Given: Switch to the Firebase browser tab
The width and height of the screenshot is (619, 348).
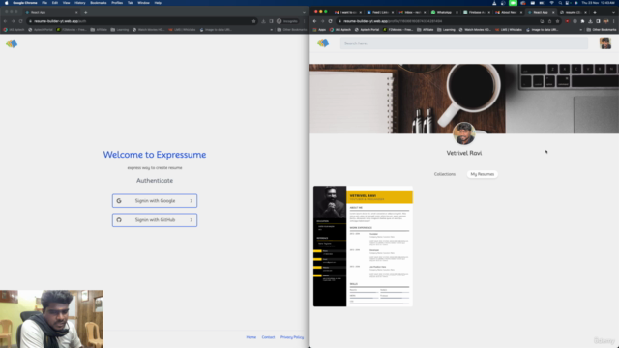Looking at the screenshot, I should coord(477,13).
